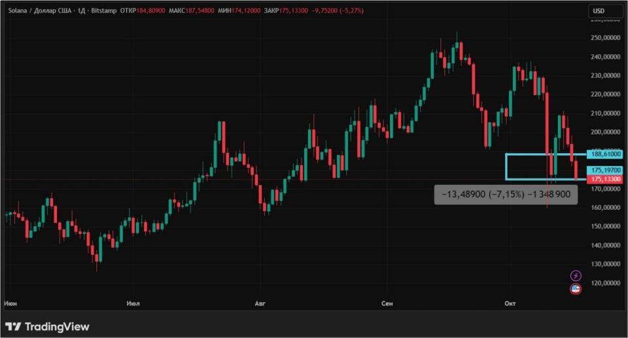Click the US flag economic event icon
Image resolution: width=628 pixels, height=338 pixels.
click(x=576, y=289)
